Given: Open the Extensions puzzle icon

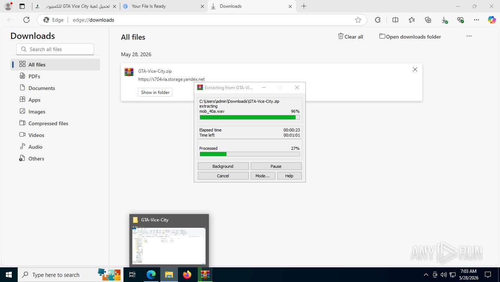Looking at the screenshot, I should coord(378,20).
